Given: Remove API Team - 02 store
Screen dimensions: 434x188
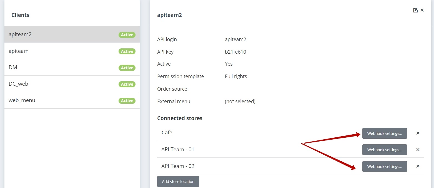Looking at the screenshot, I should [x=418, y=166].
